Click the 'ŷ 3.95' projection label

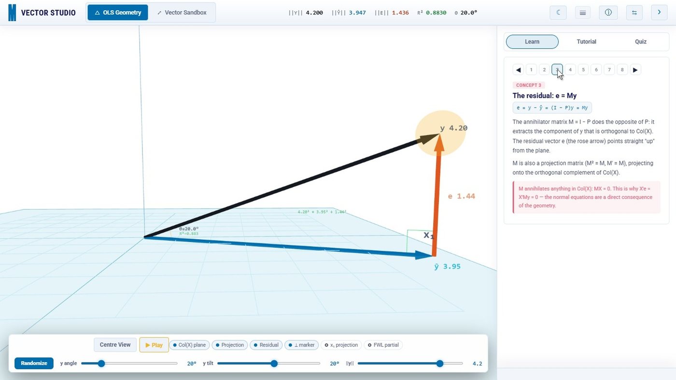pyautogui.click(x=447, y=266)
